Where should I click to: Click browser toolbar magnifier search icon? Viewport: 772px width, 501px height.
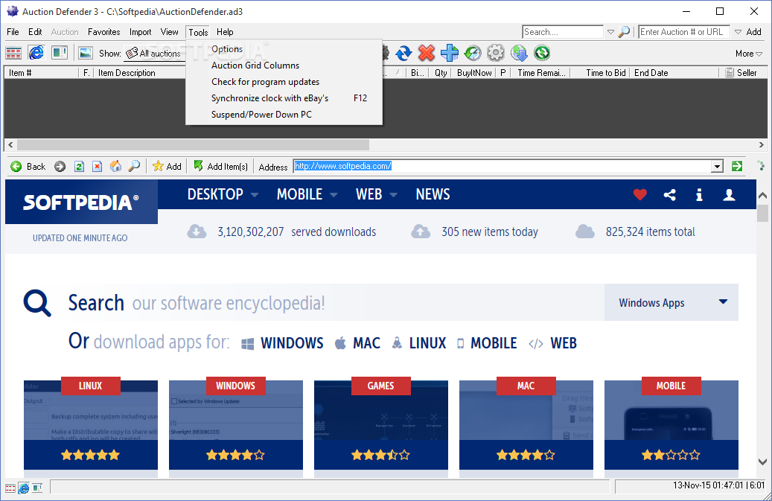(134, 166)
